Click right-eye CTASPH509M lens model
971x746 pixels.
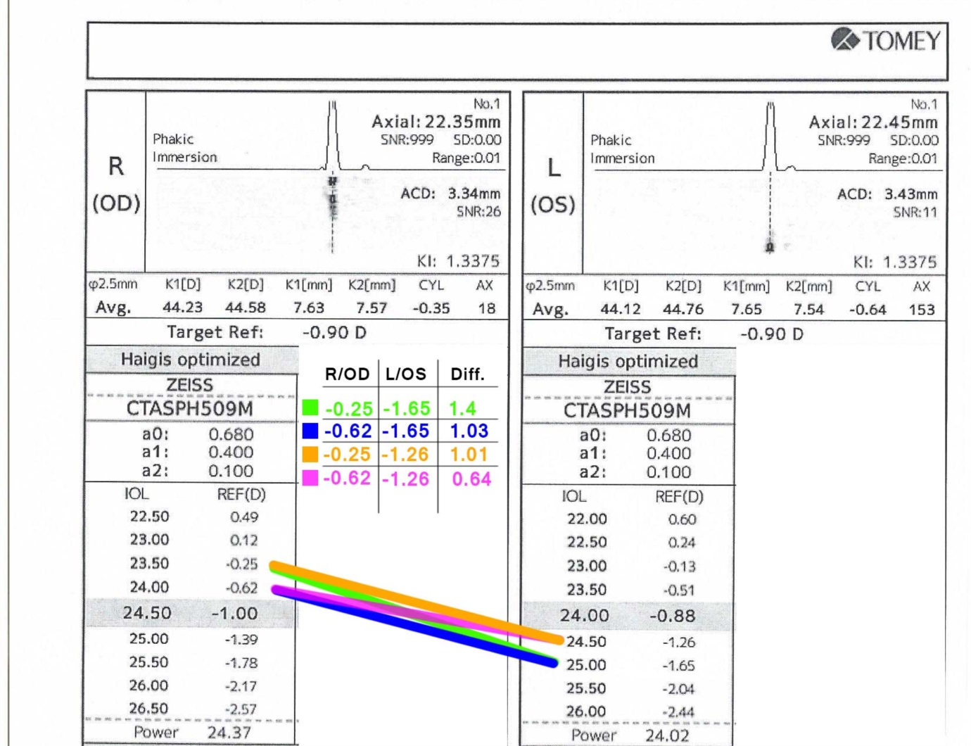pyautogui.click(x=190, y=409)
